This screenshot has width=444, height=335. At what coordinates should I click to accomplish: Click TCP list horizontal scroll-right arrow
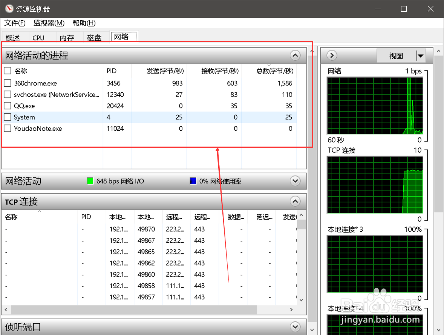click(x=291, y=310)
